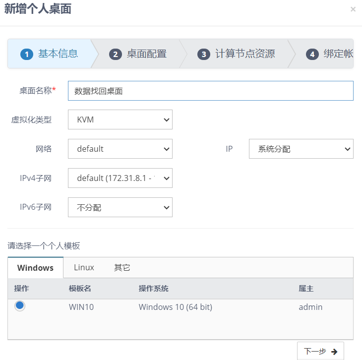Switch to the 其它 template tab
362x360 pixels.
122,267
